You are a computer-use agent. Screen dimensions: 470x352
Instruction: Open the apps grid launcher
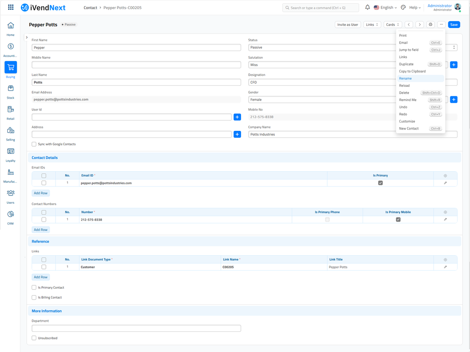11,7
